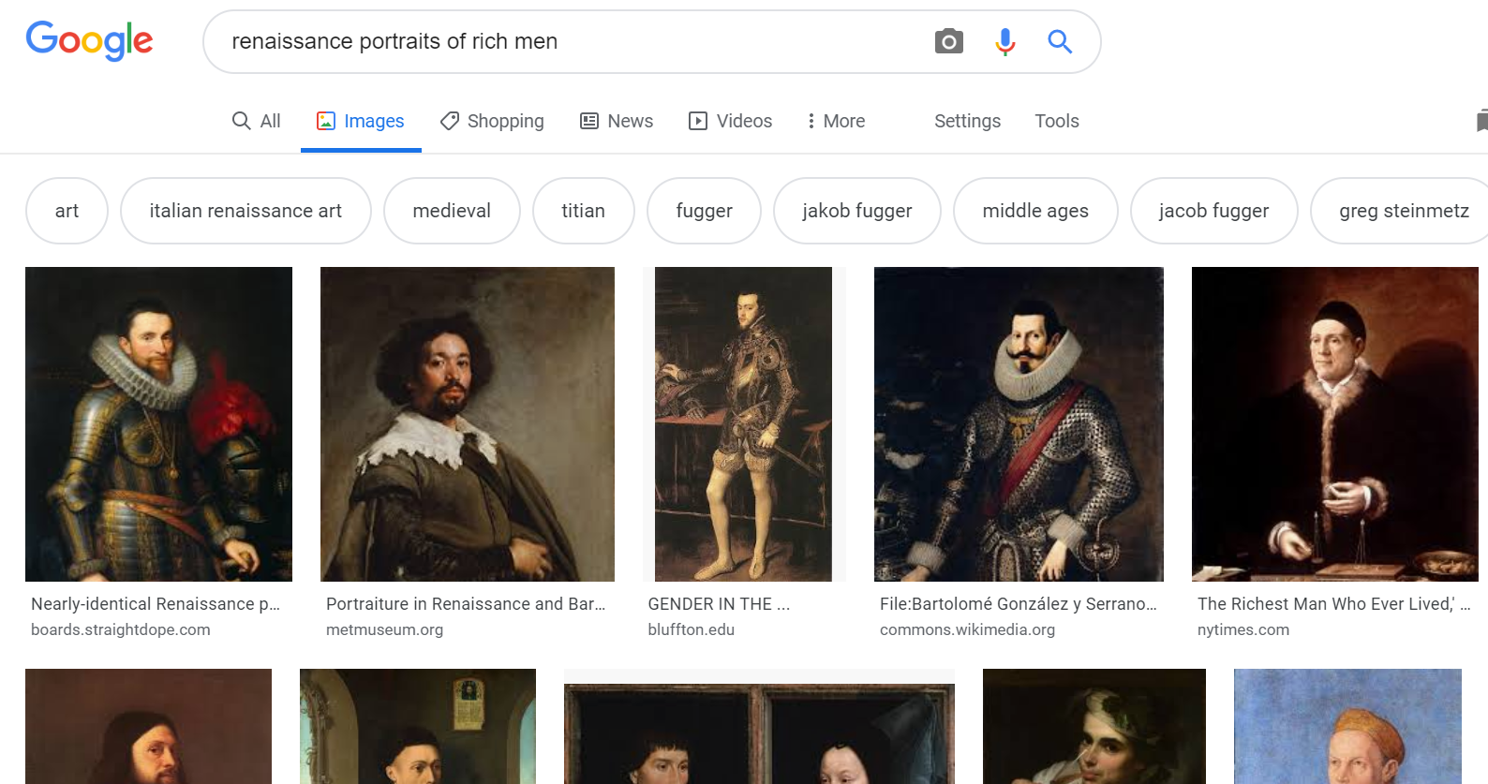Open the Settings dropdown
This screenshot has width=1488, height=784.
tap(967, 121)
